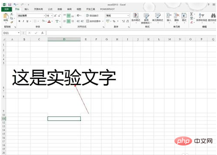217x155 pixels.
Task: Toggle Bold formatting
Action: click(x=19, y=21)
